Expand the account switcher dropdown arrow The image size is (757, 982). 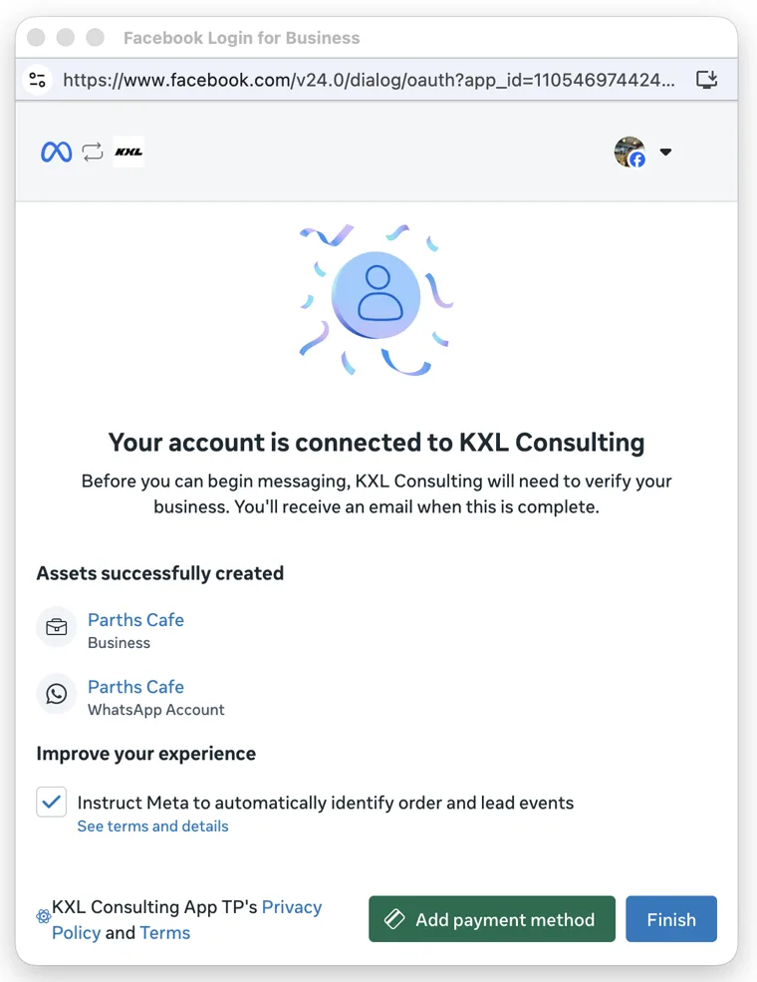(x=665, y=153)
